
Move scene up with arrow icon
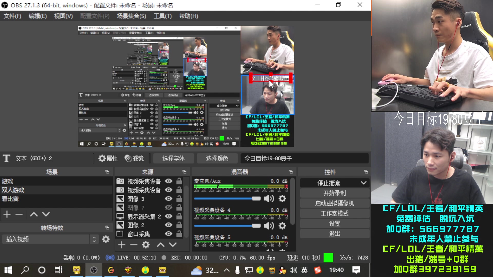coord(34,214)
